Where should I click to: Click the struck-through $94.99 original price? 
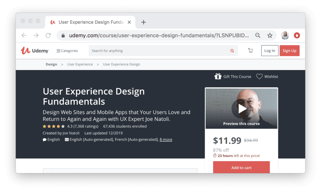(x=251, y=140)
